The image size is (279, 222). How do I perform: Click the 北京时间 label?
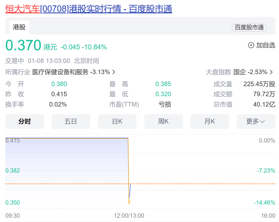click(x=87, y=61)
